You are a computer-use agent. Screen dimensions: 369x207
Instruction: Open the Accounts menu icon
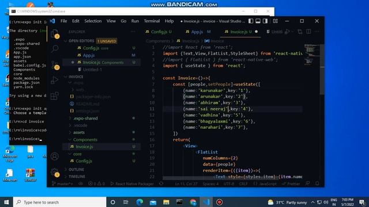pos(55,156)
